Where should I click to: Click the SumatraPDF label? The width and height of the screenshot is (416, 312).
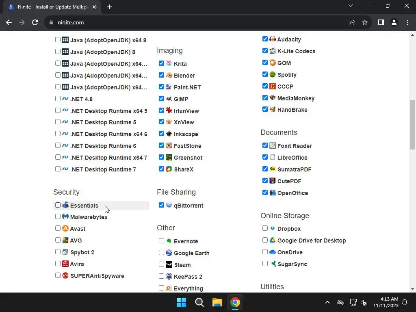tap(295, 169)
